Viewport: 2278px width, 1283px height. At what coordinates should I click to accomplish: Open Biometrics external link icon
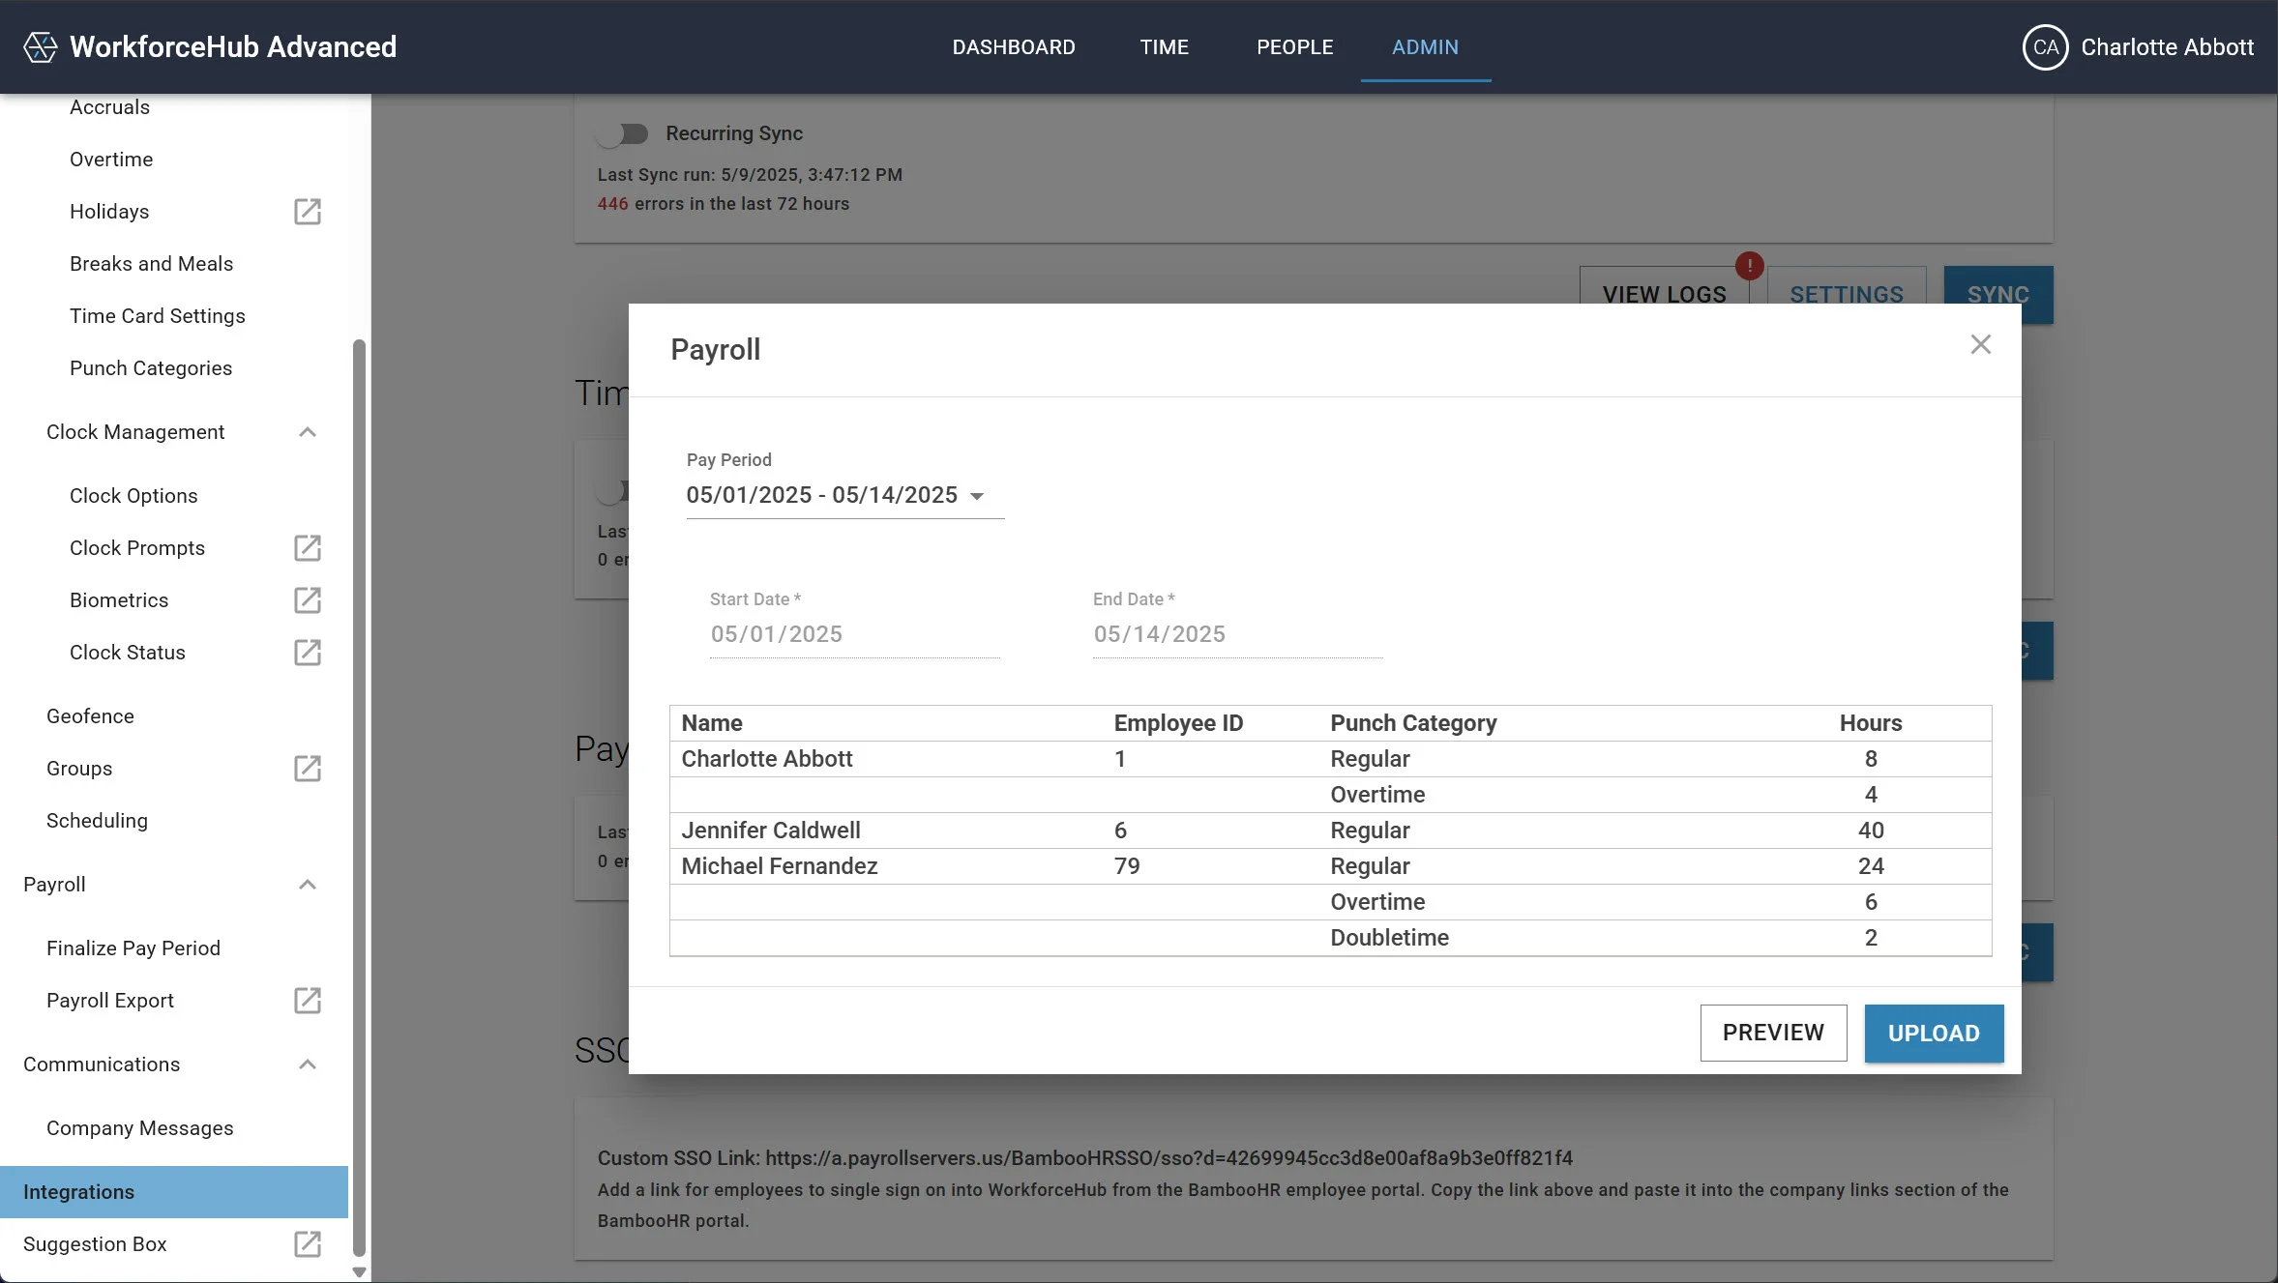308,600
